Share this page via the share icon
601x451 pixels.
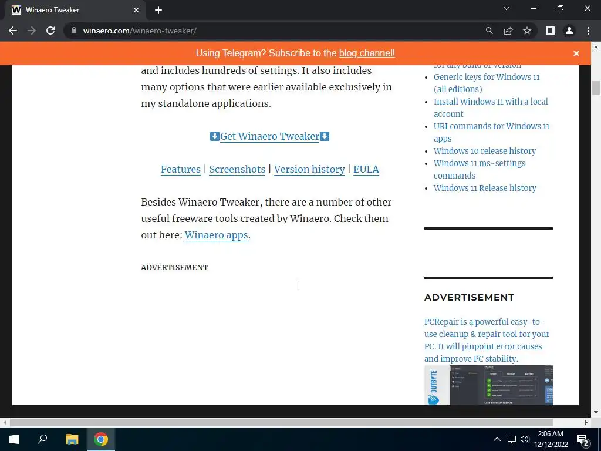(508, 31)
